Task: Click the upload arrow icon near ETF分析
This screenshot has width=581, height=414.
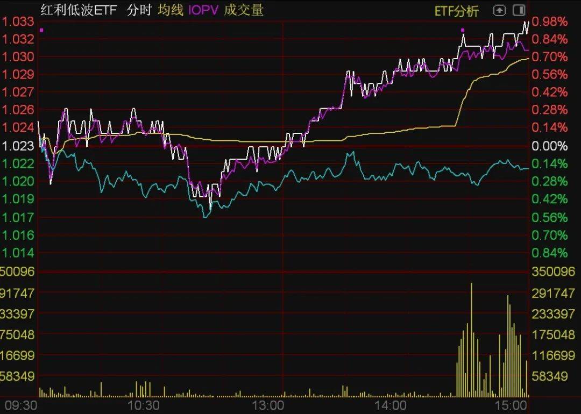Action: (x=500, y=10)
